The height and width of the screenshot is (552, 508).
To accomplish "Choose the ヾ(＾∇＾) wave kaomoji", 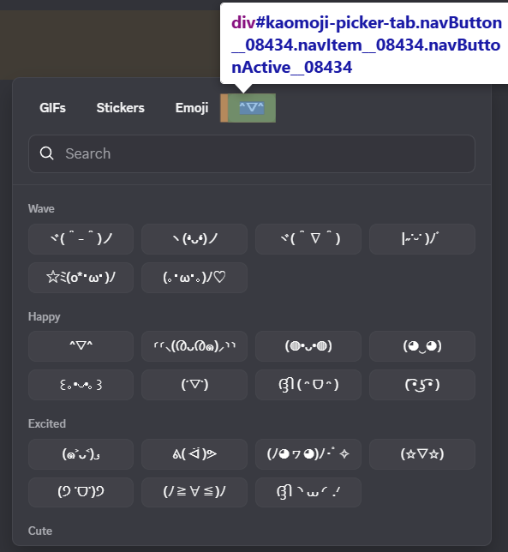I will 308,239.
